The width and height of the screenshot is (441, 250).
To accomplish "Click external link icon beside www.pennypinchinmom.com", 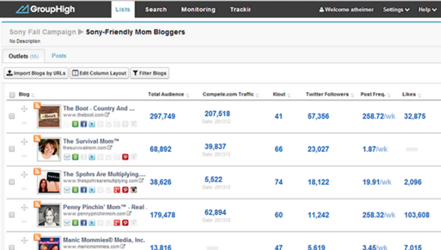I will point(129,213).
